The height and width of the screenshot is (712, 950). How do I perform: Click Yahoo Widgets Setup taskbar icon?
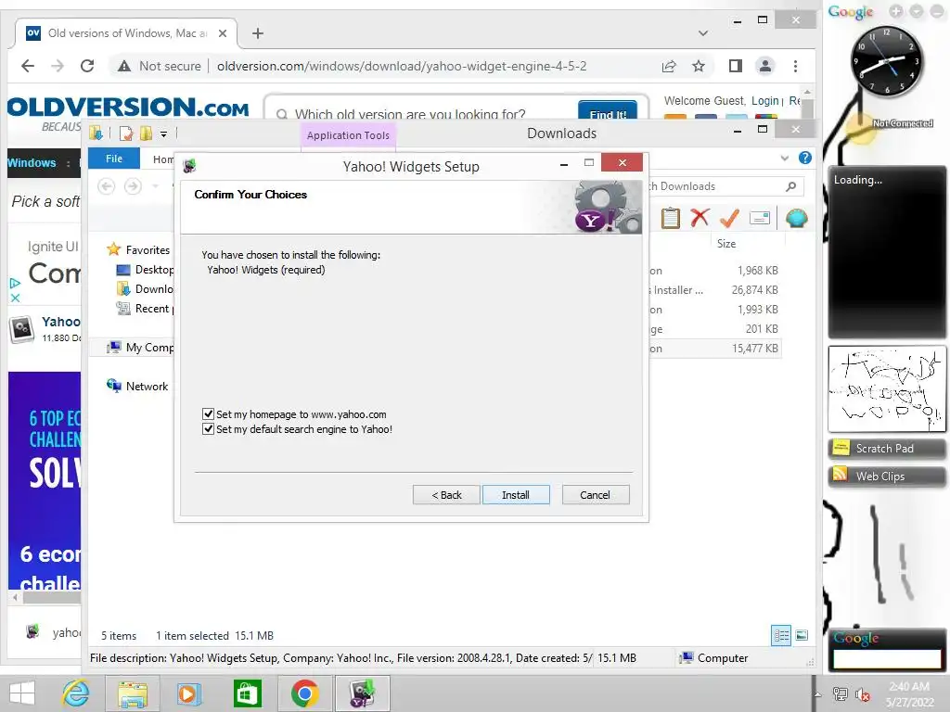363,693
